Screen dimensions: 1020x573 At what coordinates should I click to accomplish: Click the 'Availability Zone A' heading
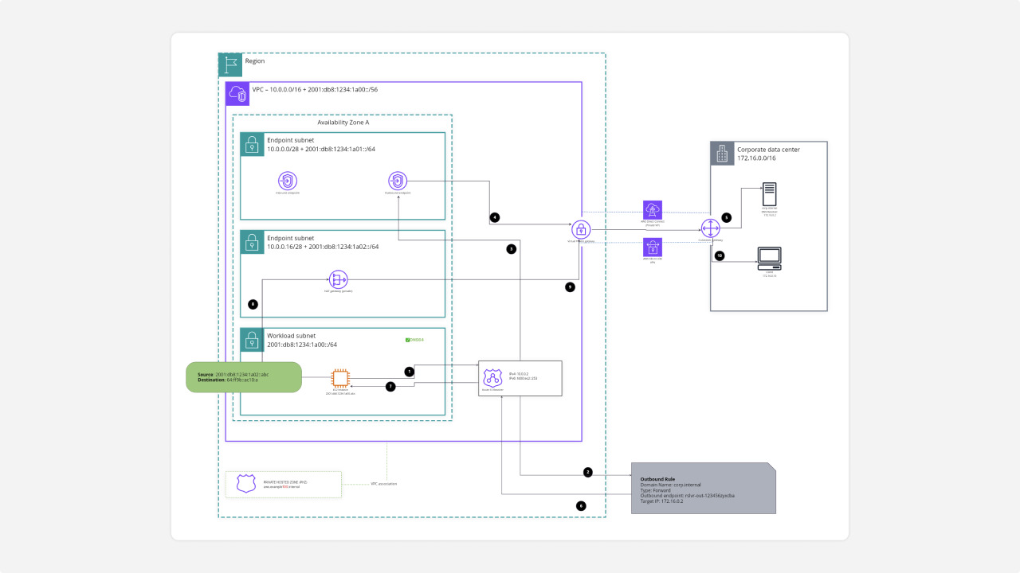(x=343, y=123)
